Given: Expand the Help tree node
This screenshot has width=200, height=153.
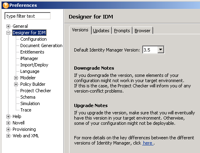Looking at the screenshot, I should pos(8,116).
